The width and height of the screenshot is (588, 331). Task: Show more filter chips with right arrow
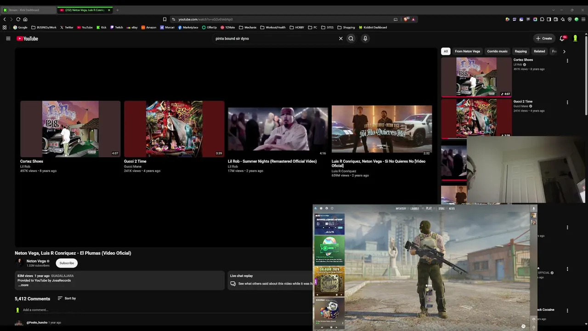[564, 51]
